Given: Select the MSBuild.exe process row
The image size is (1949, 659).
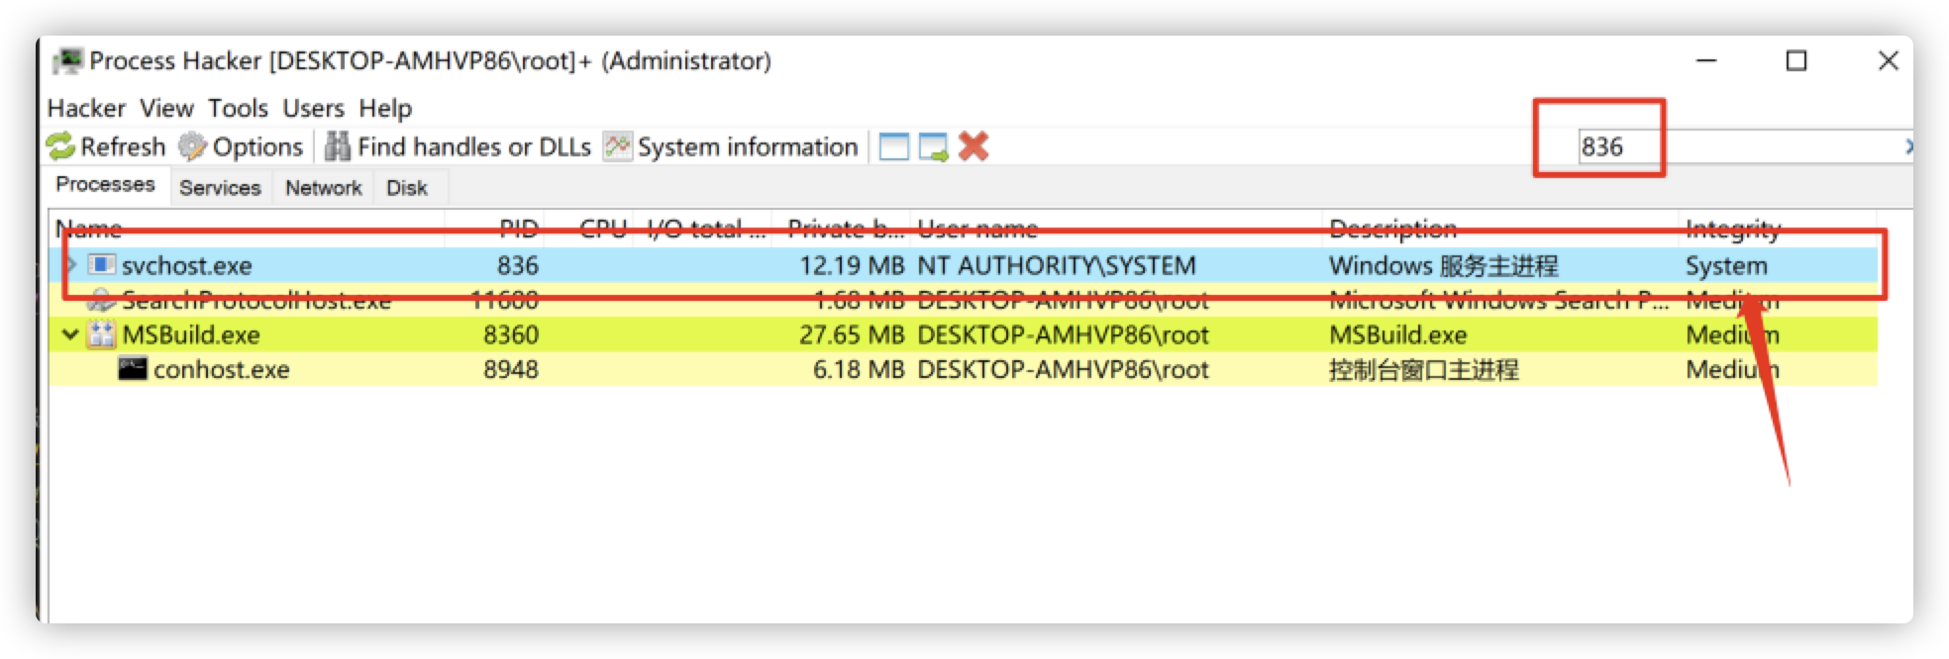Looking at the screenshot, I should click(963, 334).
